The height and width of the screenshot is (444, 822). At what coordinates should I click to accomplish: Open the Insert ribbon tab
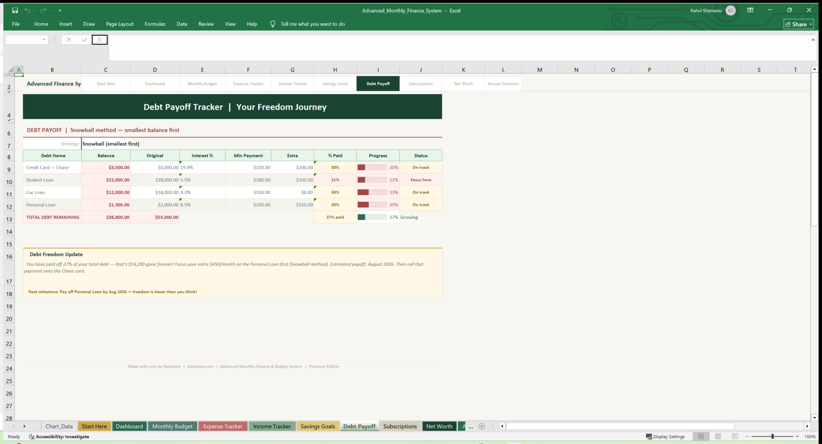(65, 24)
